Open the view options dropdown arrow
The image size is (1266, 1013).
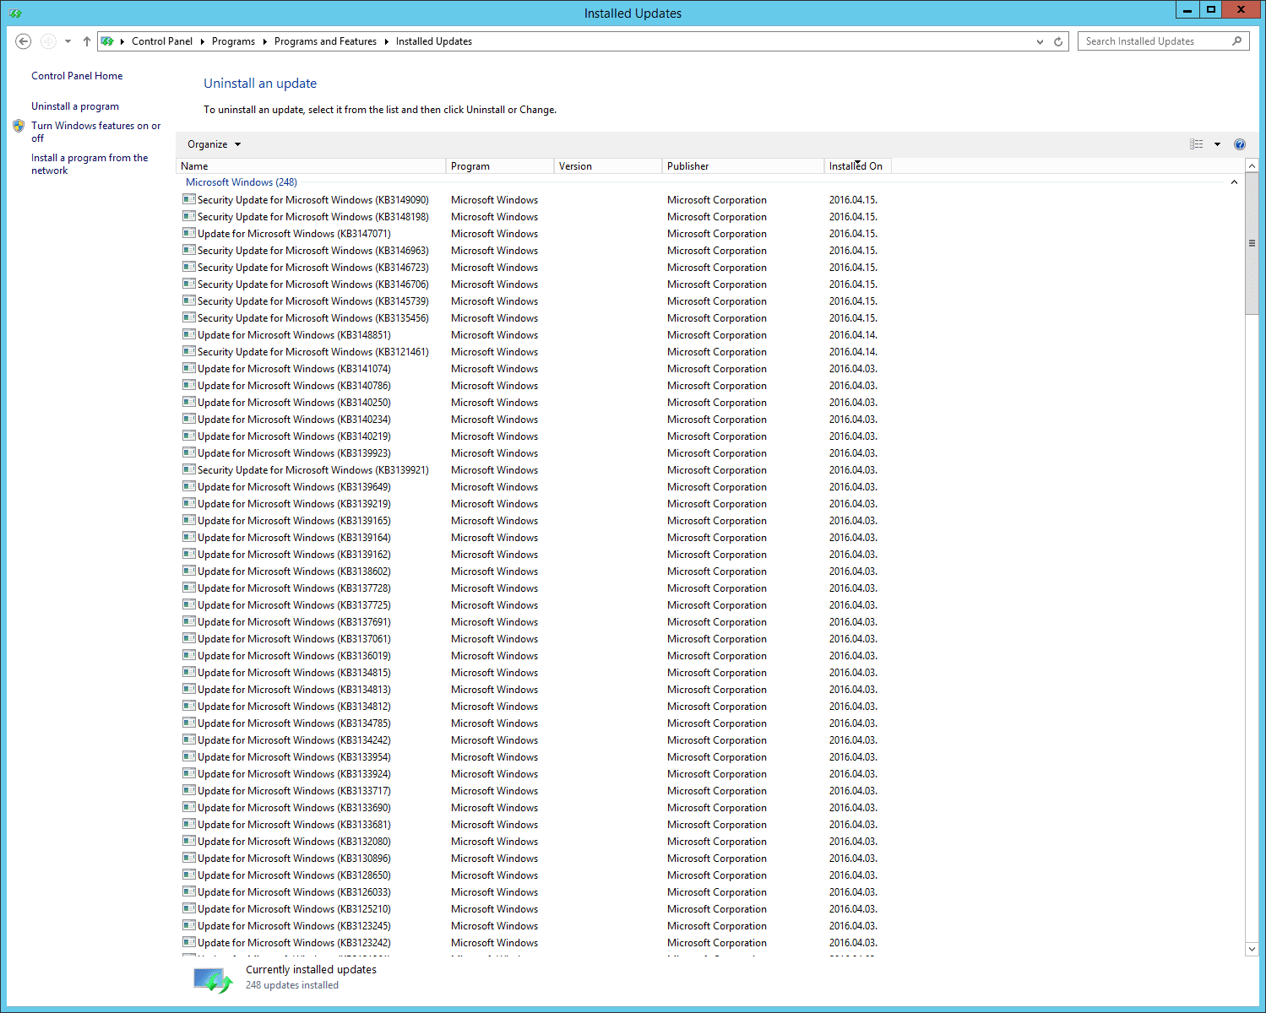[x=1217, y=144]
